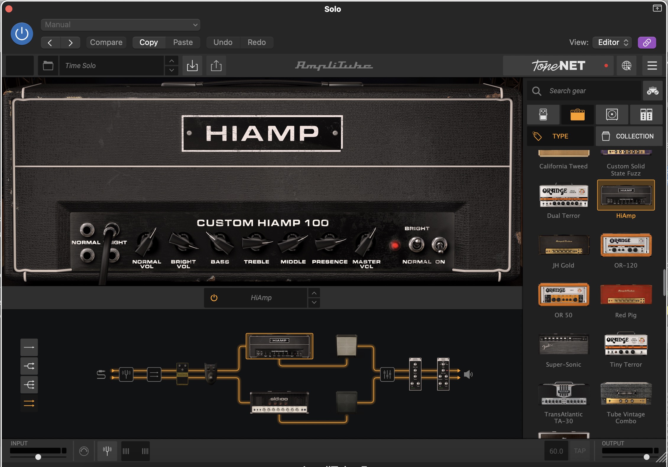Toggle the plugin power bypass button

(x=22, y=33)
